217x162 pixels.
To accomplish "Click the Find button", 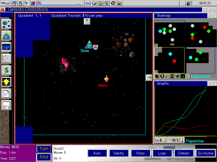I will click(44, 157).
